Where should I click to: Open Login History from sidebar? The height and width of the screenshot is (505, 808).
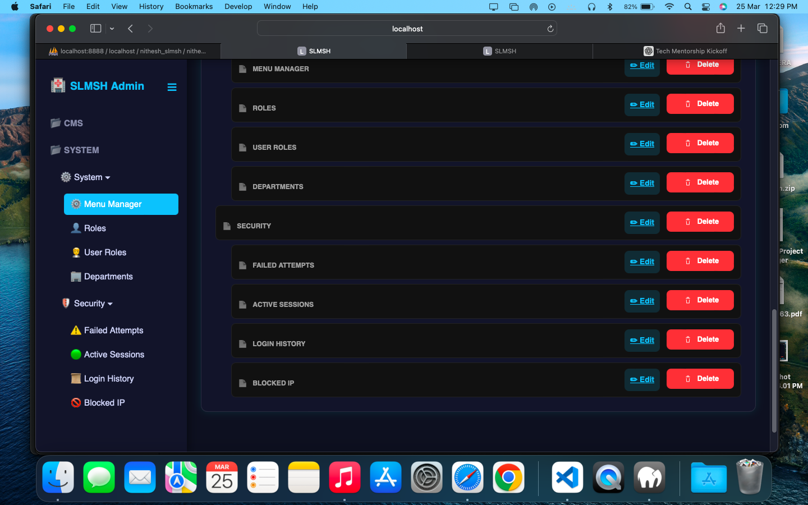point(109,379)
